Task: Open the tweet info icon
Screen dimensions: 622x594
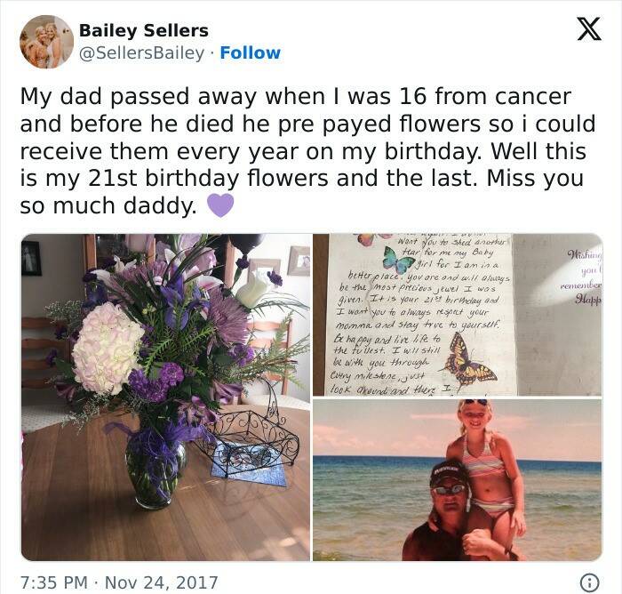Action: pos(588,582)
